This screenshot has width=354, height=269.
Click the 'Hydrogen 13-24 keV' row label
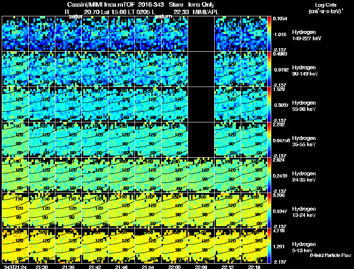pyautogui.click(x=304, y=212)
